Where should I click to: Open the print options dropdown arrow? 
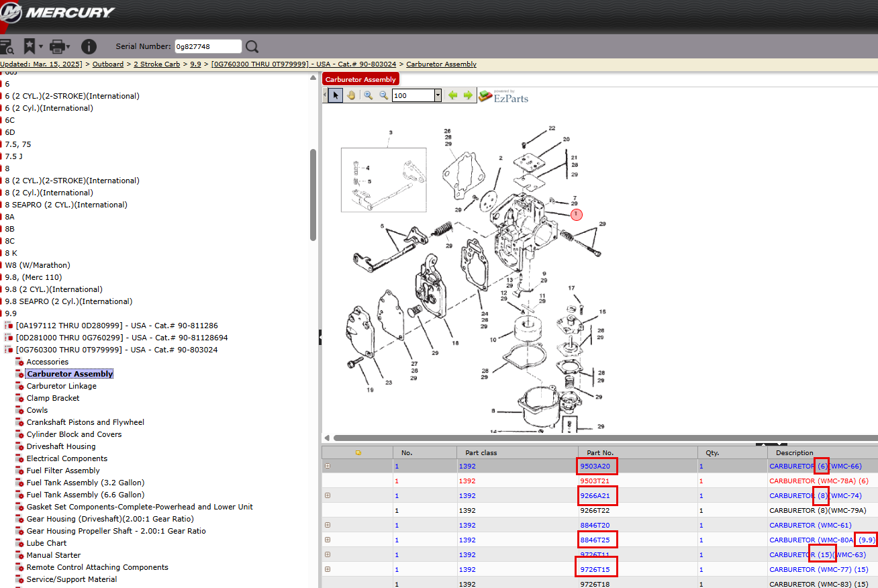(68, 47)
